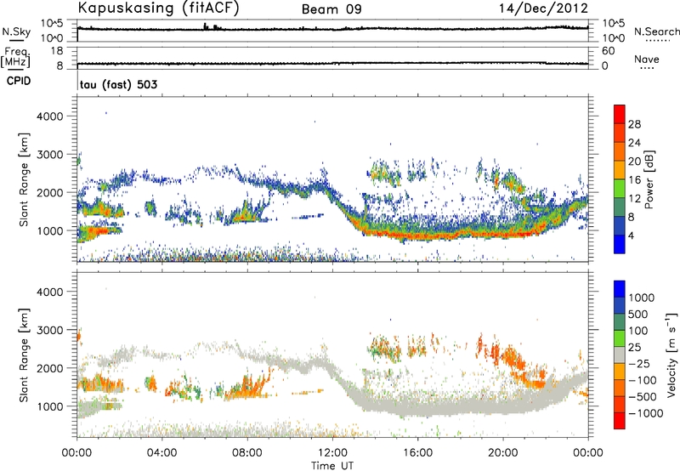Click the 2000 tick in the velocity panel
The height and width of the screenshot is (471, 680).
pos(49,368)
